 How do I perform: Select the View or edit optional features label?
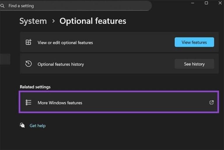coord(65,42)
